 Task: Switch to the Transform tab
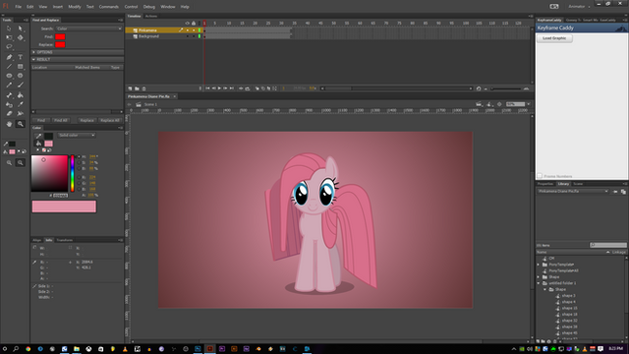pos(65,240)
